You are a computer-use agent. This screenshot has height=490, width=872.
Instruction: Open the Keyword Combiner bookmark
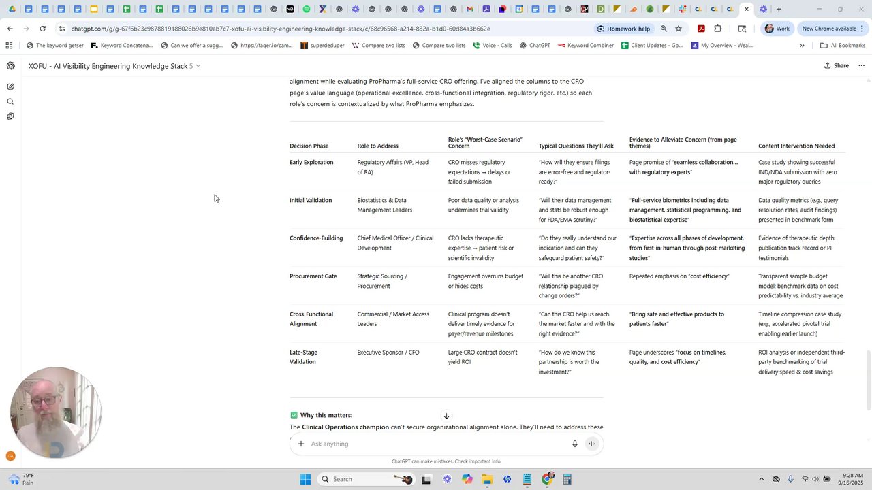pyautogui.click(x=586, y=46)
